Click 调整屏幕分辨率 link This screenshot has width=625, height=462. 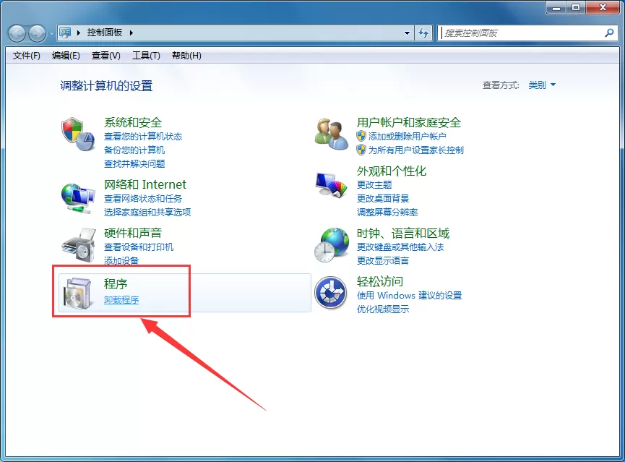pyautogui.click(x=387, y=212)
